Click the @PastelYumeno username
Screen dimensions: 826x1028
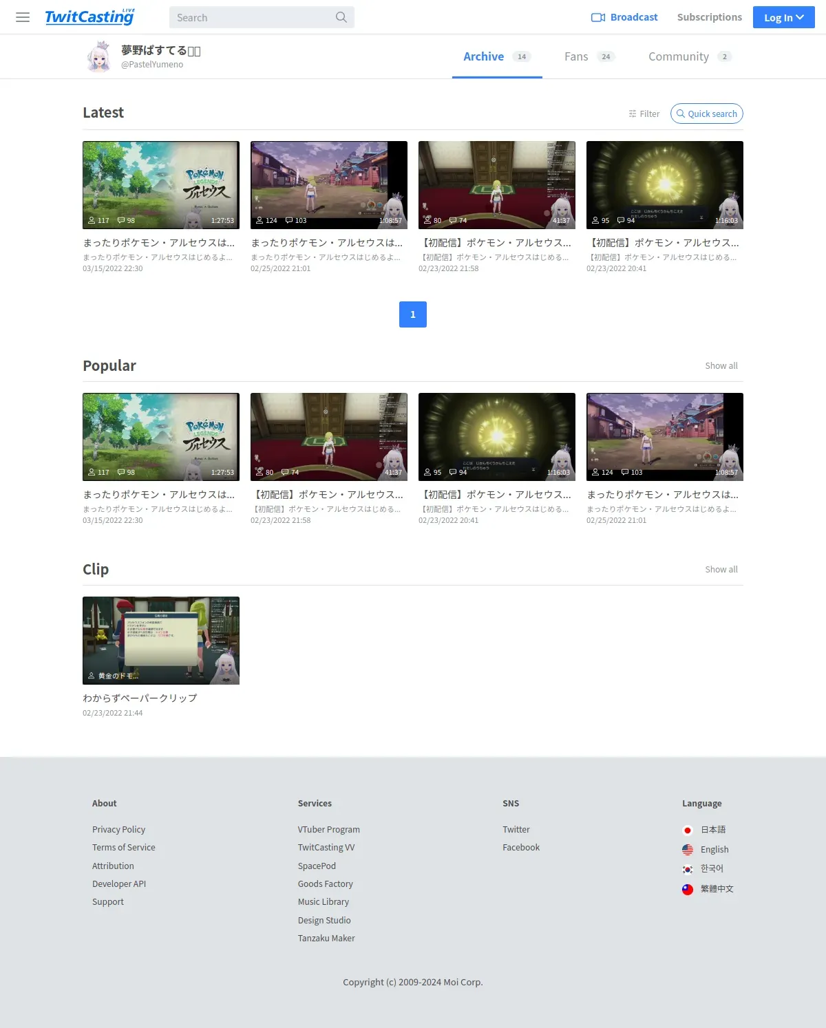[x=152, y=65]
